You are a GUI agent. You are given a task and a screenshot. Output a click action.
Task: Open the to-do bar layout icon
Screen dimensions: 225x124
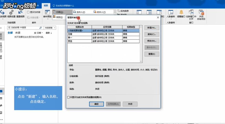coord(159,12)
